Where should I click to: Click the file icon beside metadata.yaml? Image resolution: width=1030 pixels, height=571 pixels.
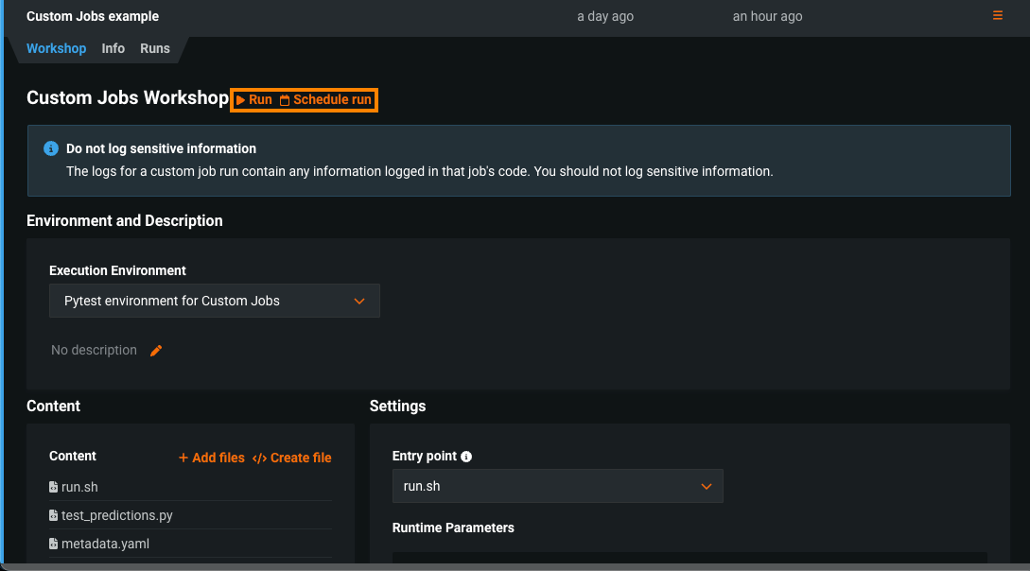point(54,545)
